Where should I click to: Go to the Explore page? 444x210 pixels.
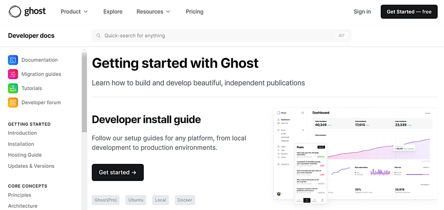(112, 11)
